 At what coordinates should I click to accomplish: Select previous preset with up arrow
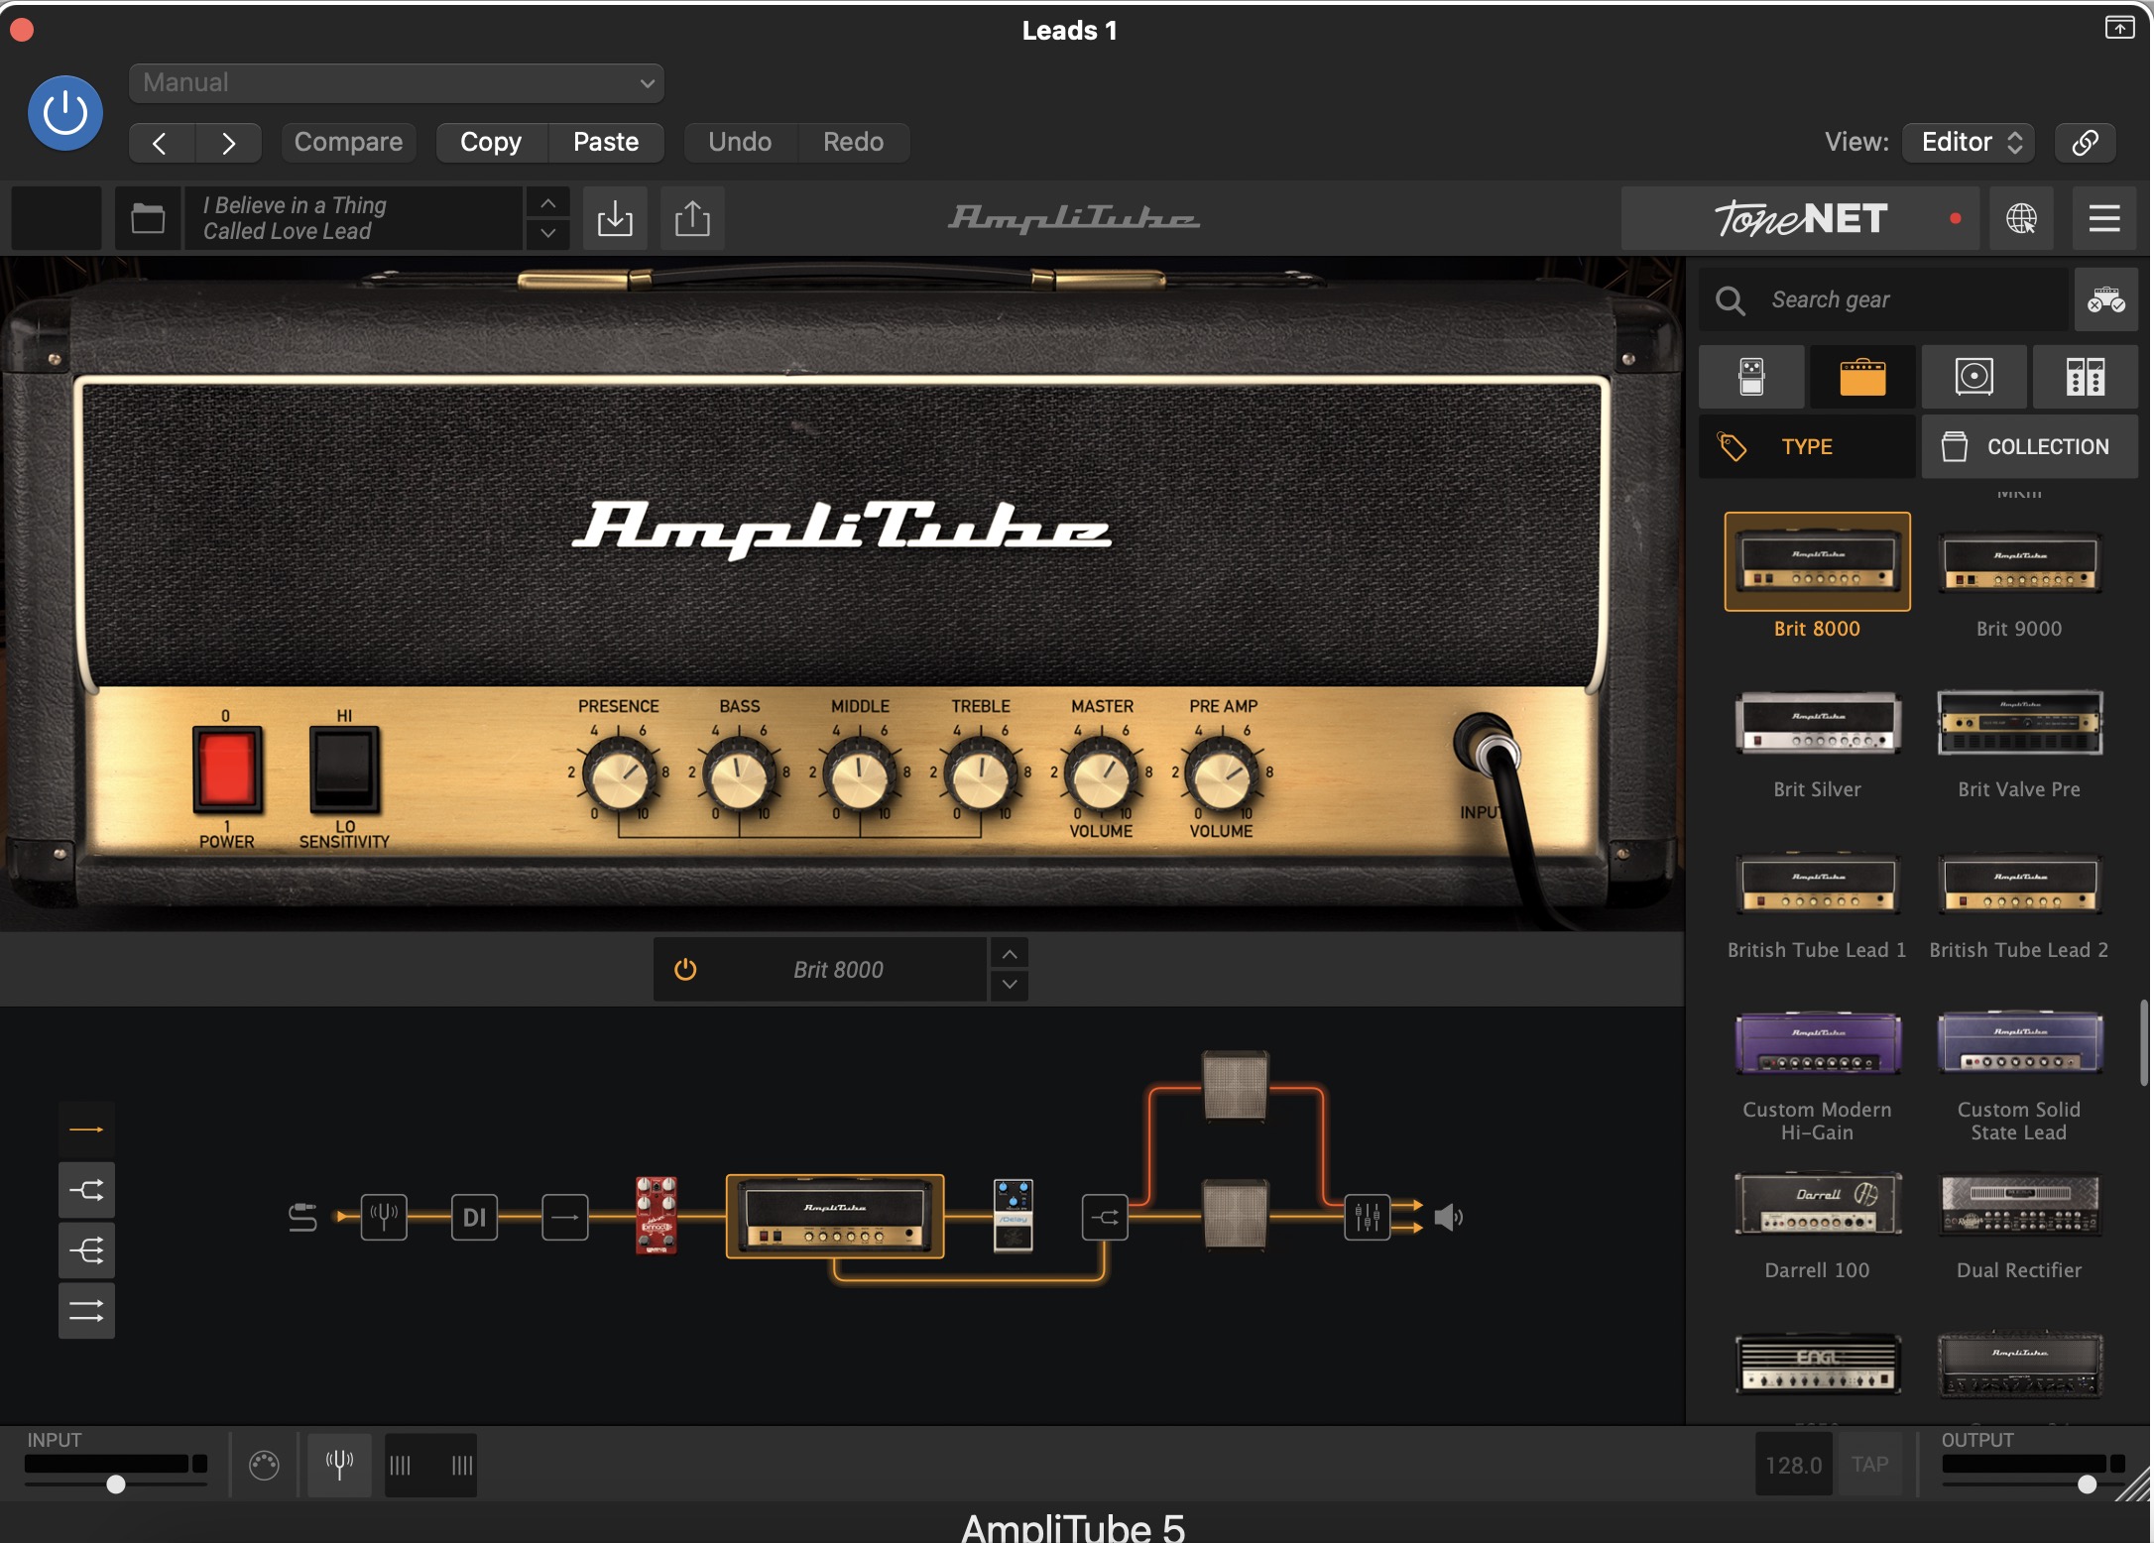pyautogui.click(x=547, y=203)
